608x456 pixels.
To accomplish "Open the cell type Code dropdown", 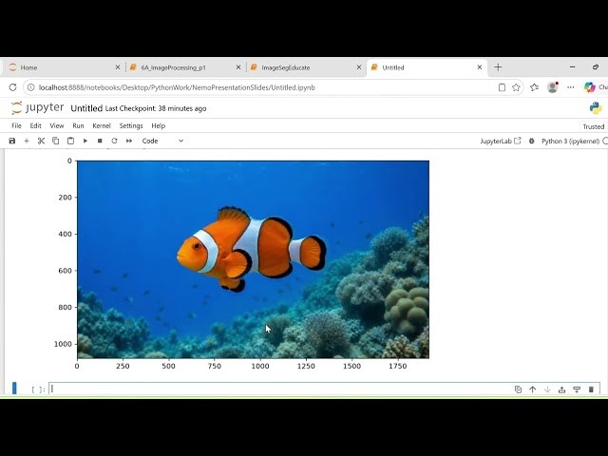I will pos(162,141).
